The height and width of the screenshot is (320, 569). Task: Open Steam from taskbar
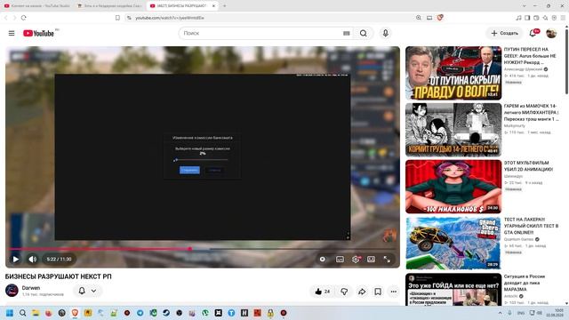pyautogui.click(x=166, y=313)
